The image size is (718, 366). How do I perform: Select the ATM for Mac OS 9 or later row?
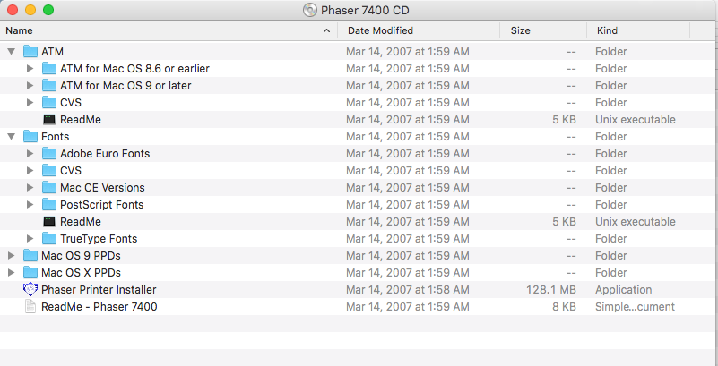[125, 86]
